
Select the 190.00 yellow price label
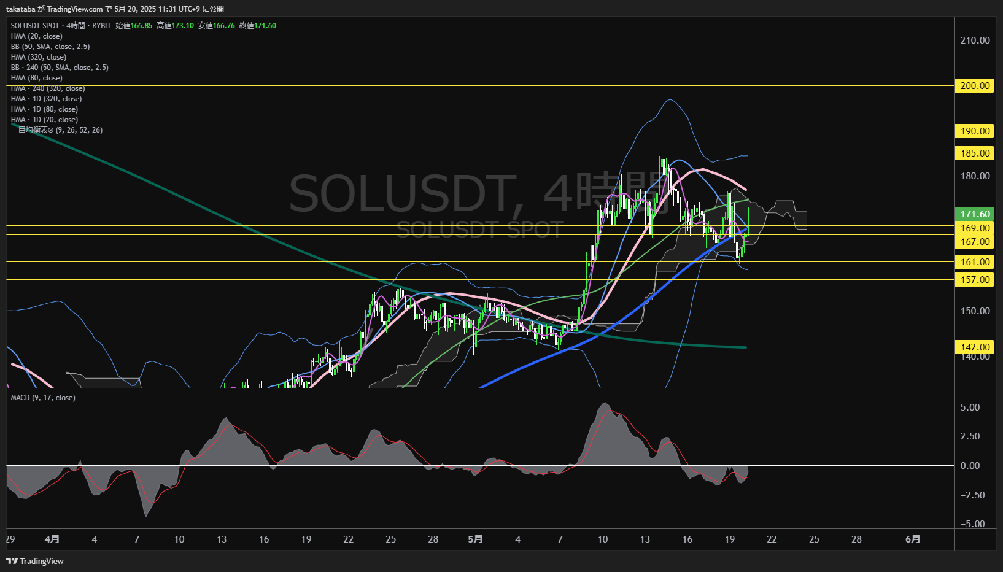(x=975, y=131)
